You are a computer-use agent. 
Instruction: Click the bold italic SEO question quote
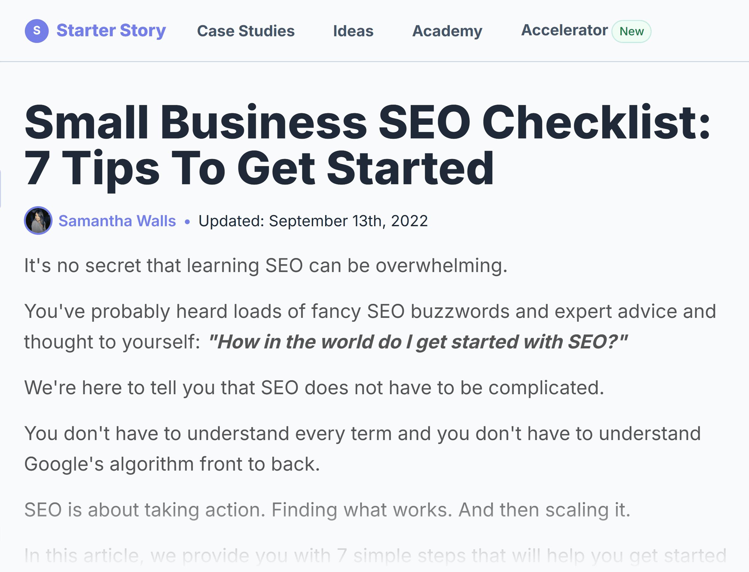418,342
